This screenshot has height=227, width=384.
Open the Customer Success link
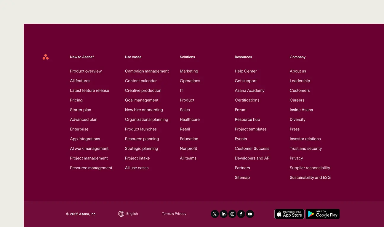(x=252, y=148)
